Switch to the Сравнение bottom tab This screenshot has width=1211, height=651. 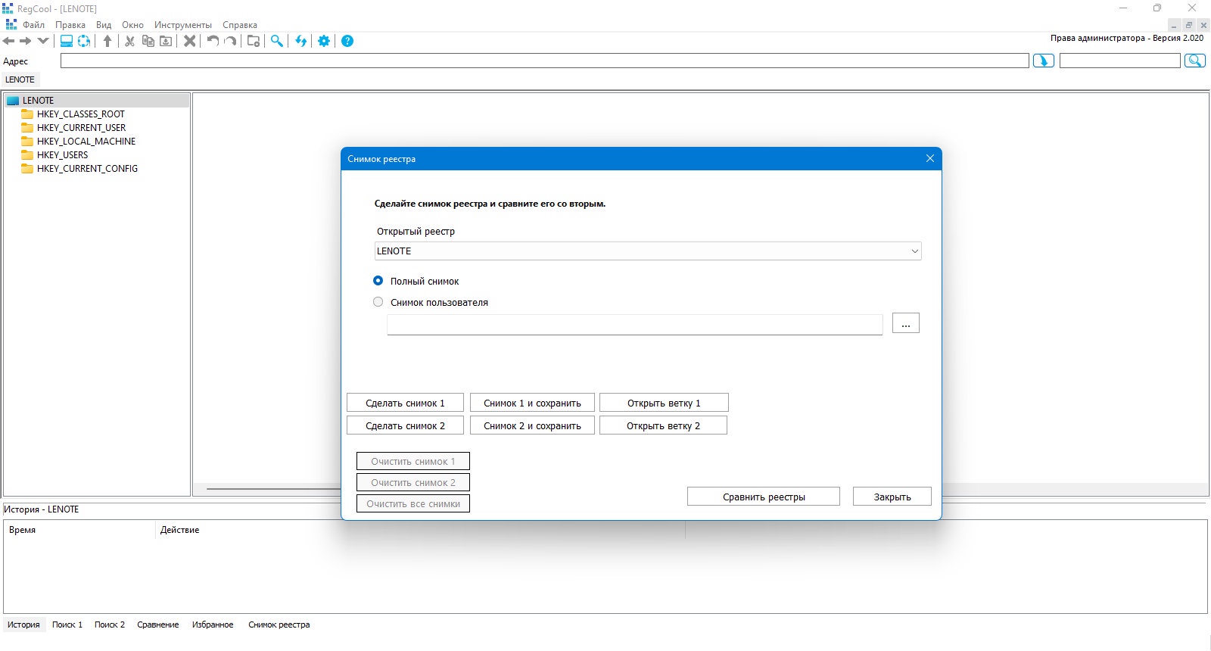tap(158, 625)
